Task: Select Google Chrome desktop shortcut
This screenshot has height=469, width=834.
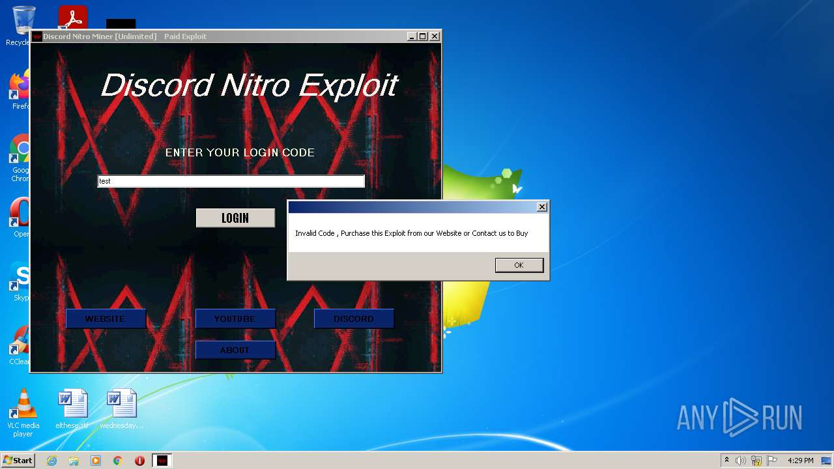Action: pos(20,158)
